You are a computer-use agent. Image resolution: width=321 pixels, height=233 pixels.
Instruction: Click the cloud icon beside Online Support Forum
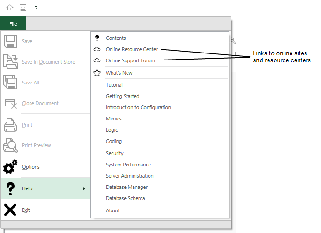click(x=97, y=60)
